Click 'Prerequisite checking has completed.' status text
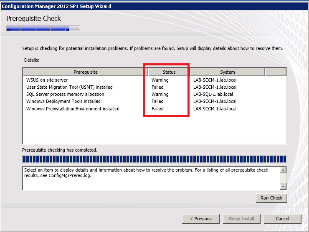The height and width of the screenshot is (232, 309). [x=60, y=150]
